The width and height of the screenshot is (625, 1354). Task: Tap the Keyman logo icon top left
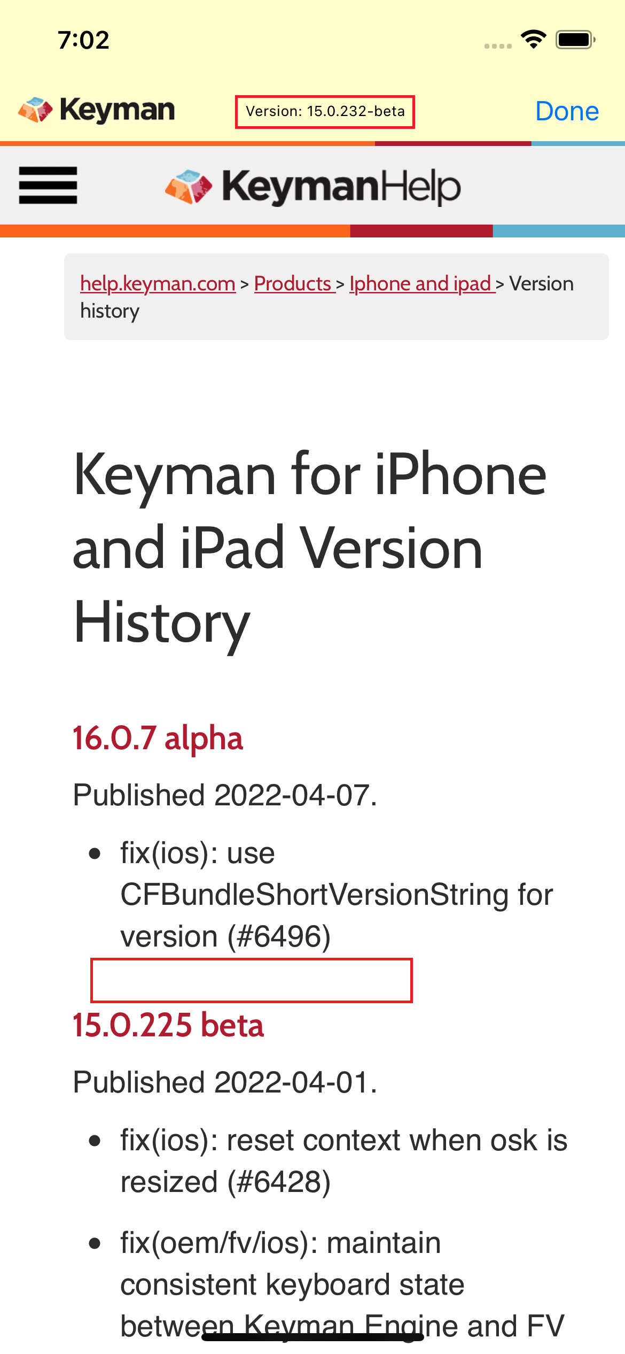[x=34, y=110]
